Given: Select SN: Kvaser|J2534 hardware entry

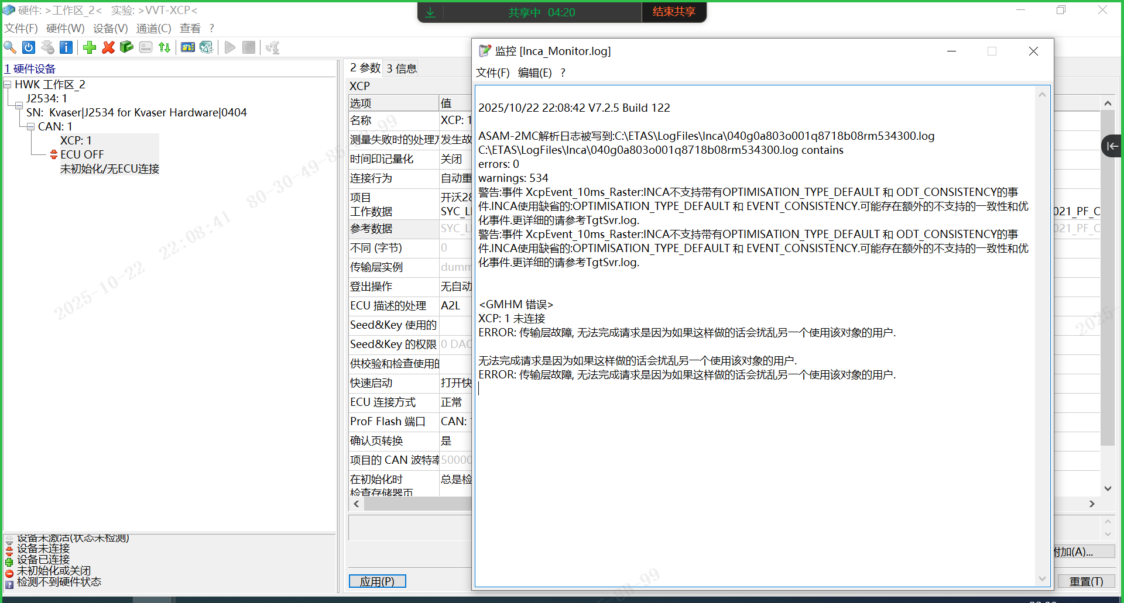Looking at the screenshot, I should coord(136,112).
